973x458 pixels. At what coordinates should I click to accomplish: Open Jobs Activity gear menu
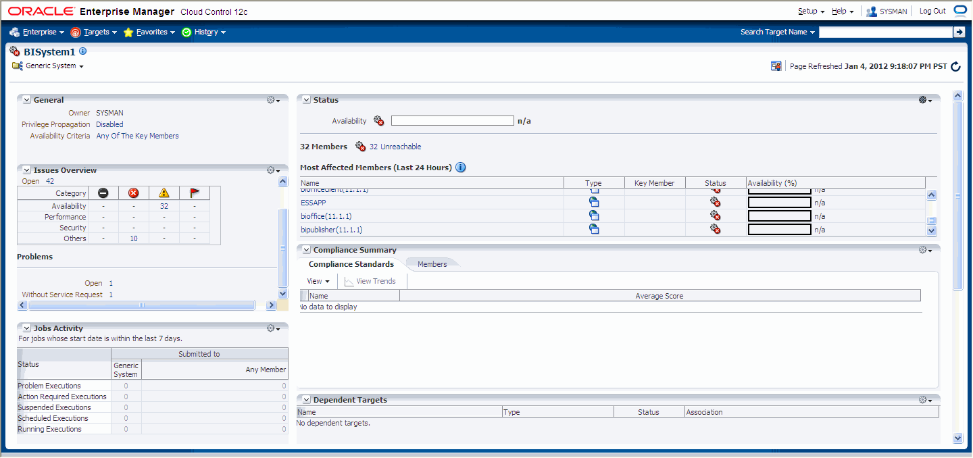(274, 328)
